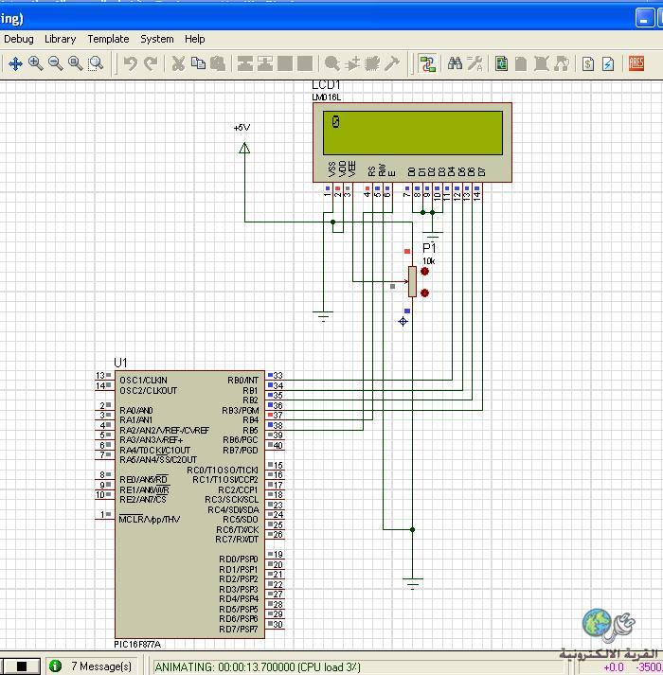Click the Decompose hammer icon
This screenshot has height=675, width=663.
tap(392, 63)
